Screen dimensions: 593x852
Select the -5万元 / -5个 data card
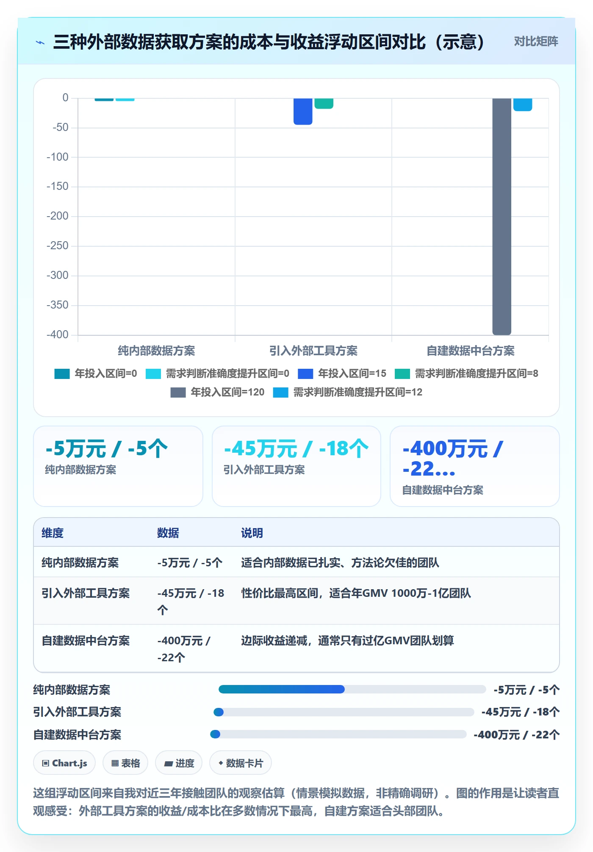point(118,466)
